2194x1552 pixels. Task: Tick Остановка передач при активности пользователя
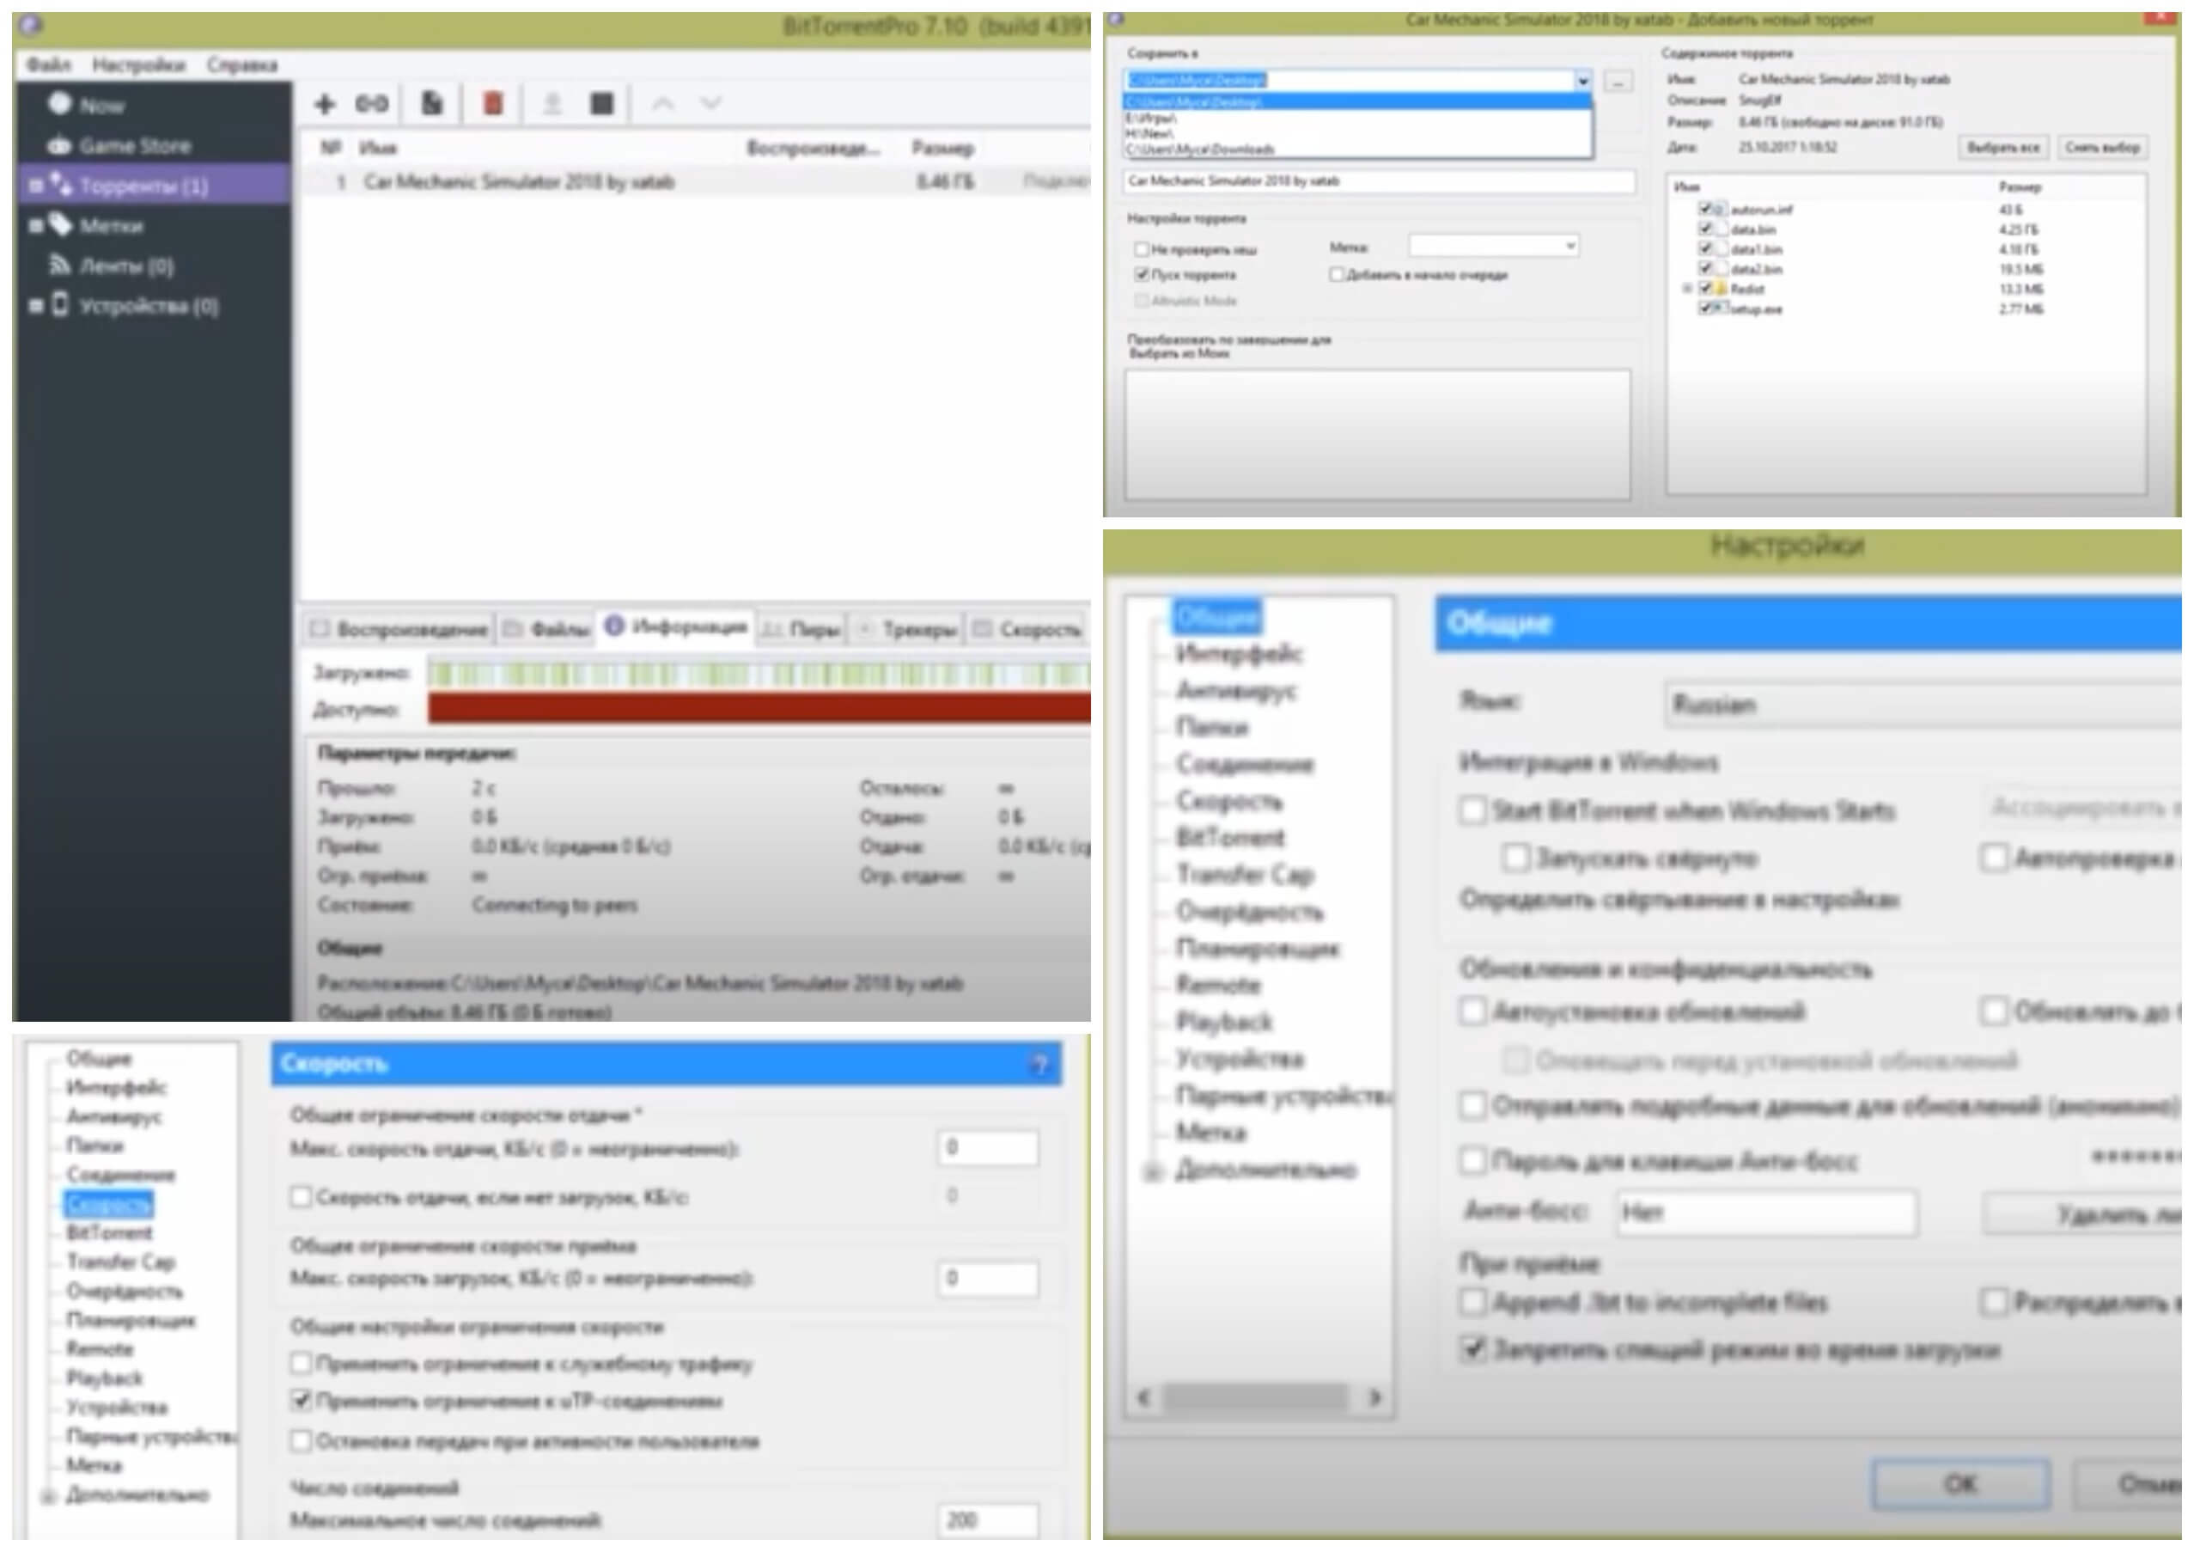tap(301, 1440)
